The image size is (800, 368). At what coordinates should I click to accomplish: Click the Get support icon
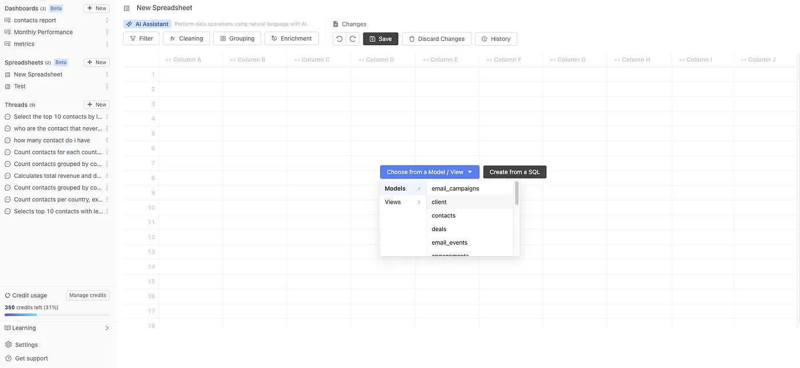pyautogui.click(x=9, y=358)
